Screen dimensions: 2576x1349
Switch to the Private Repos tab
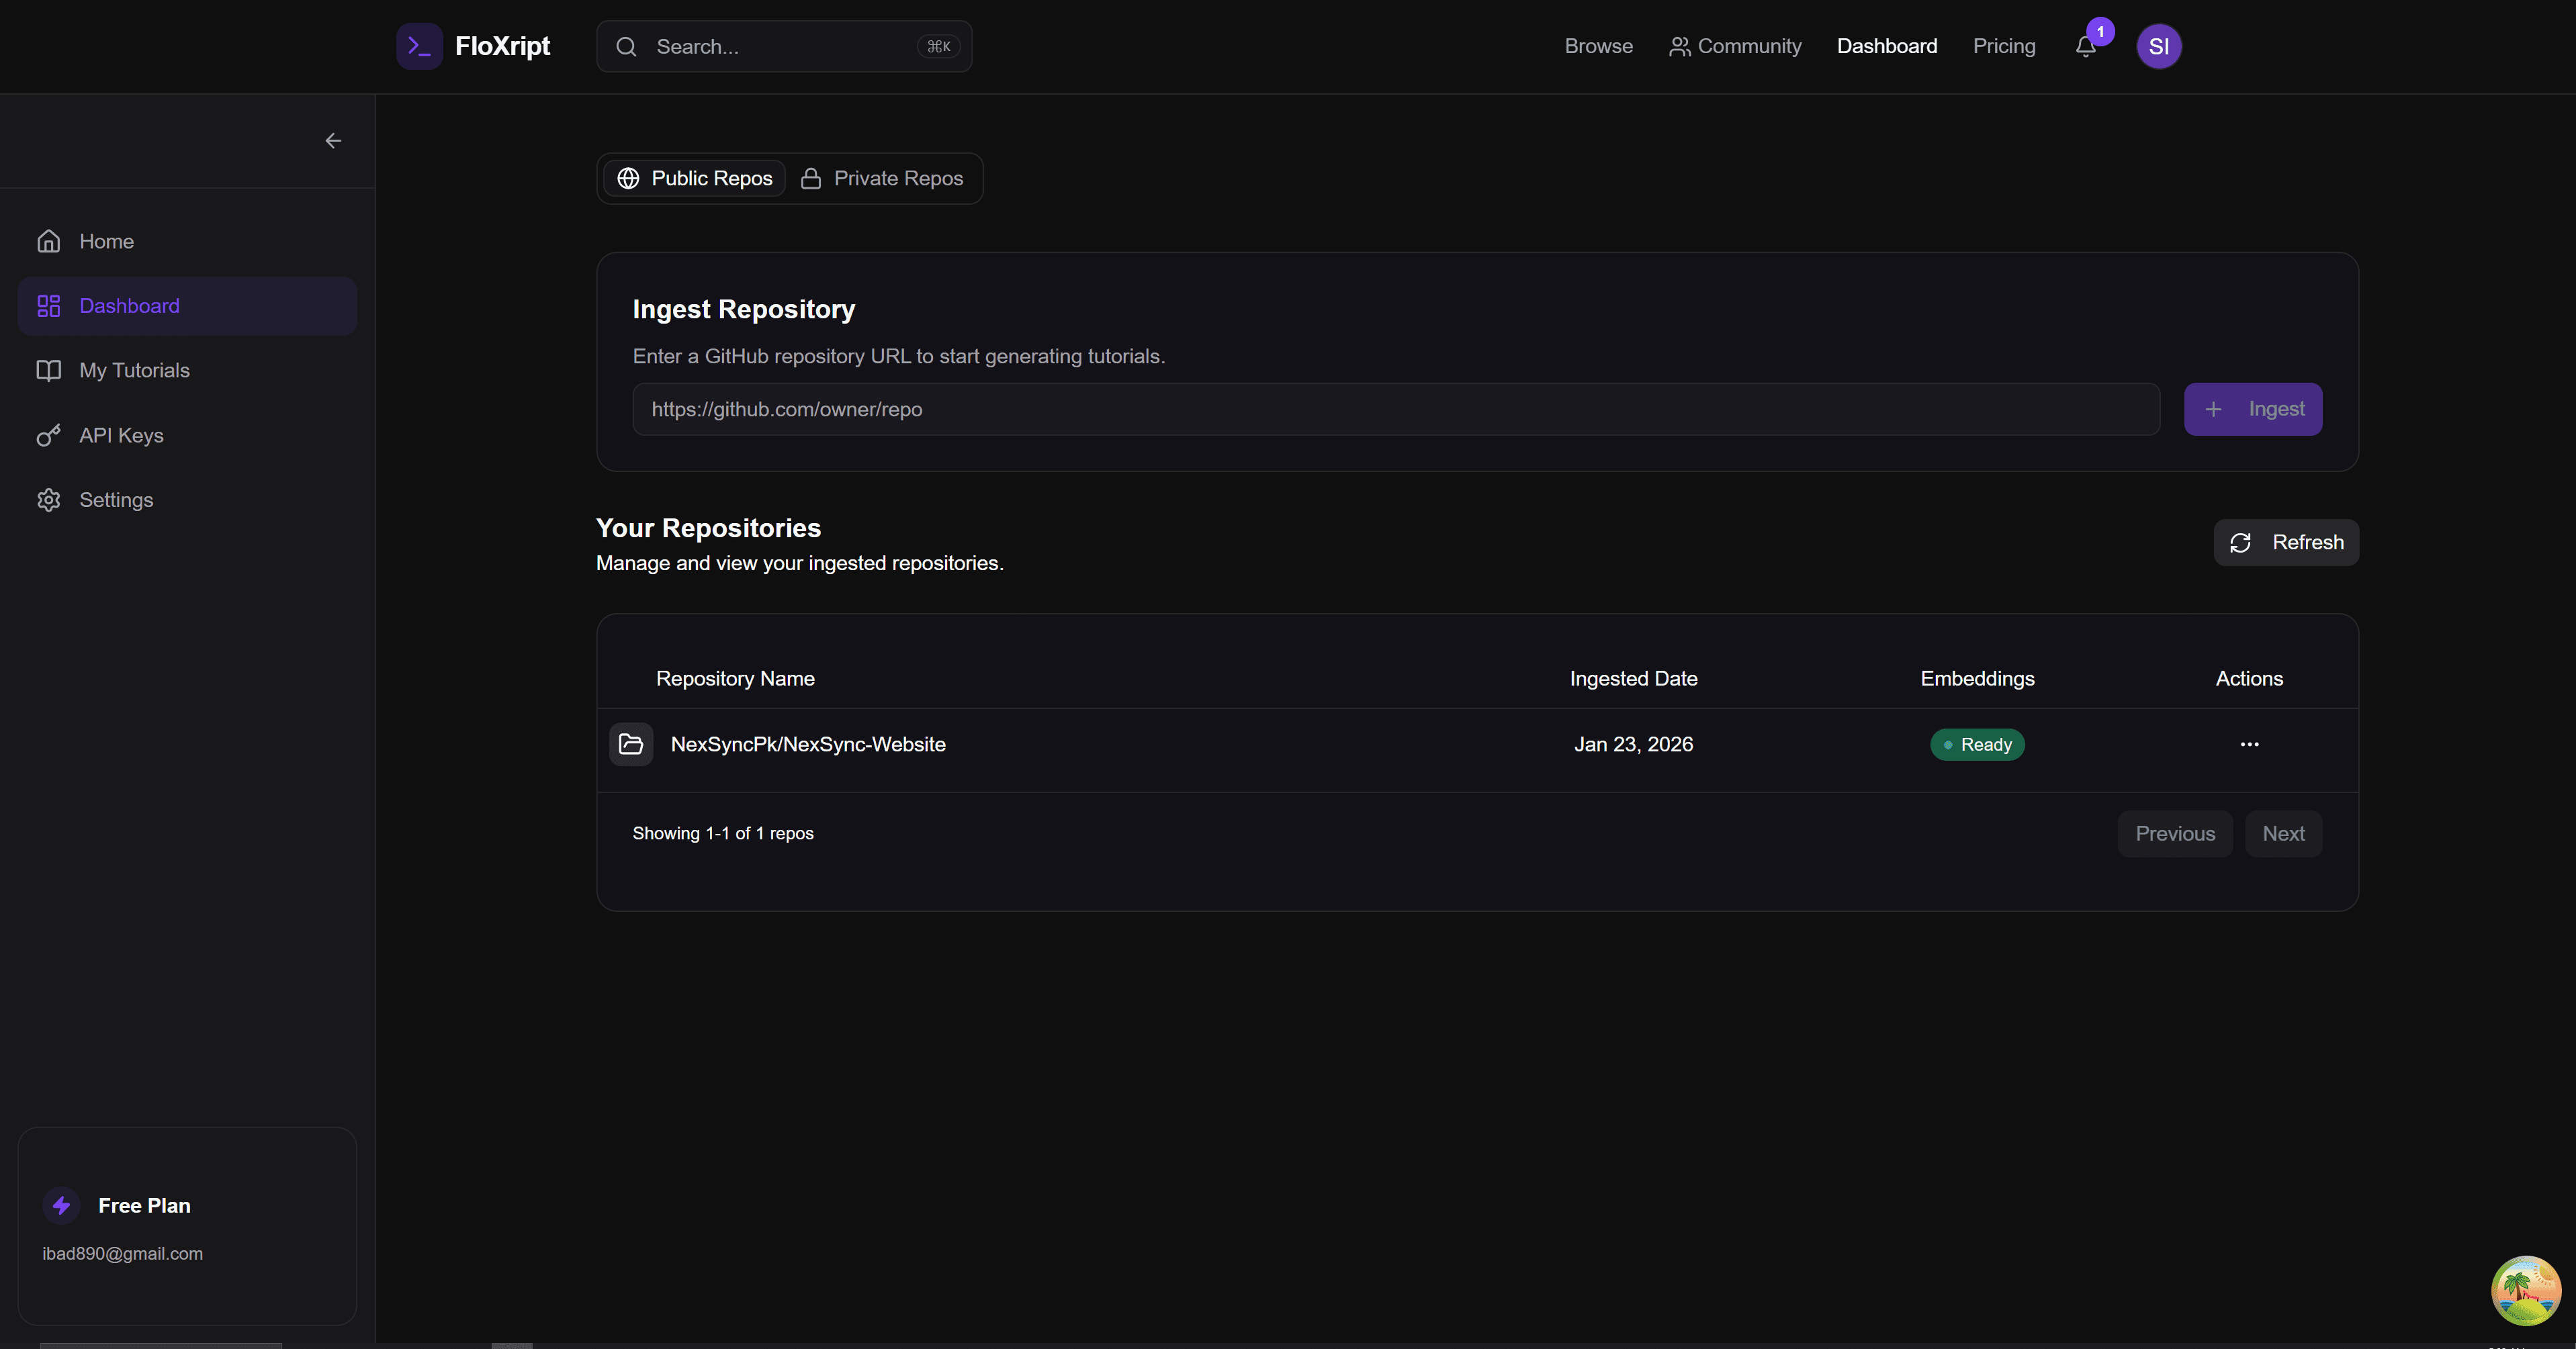(x=882, y=178)
